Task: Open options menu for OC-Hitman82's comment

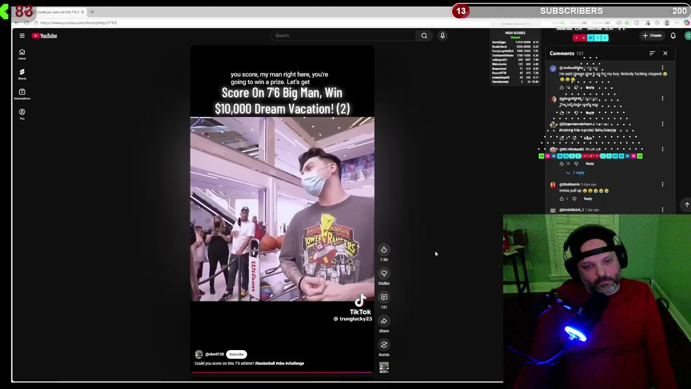Action: coord(662,149)
